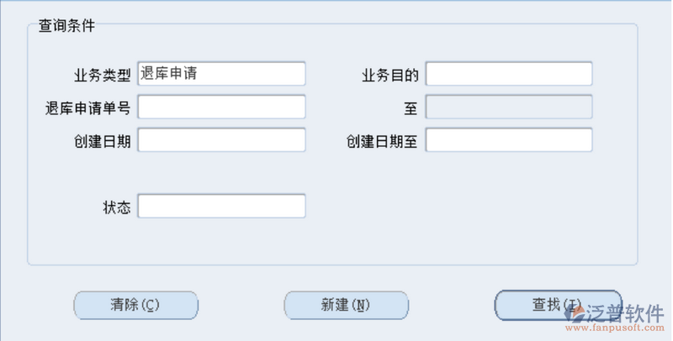Focus the 业务目的 input box
Viewport: 673px width, 341px height.
click(509, 74)
